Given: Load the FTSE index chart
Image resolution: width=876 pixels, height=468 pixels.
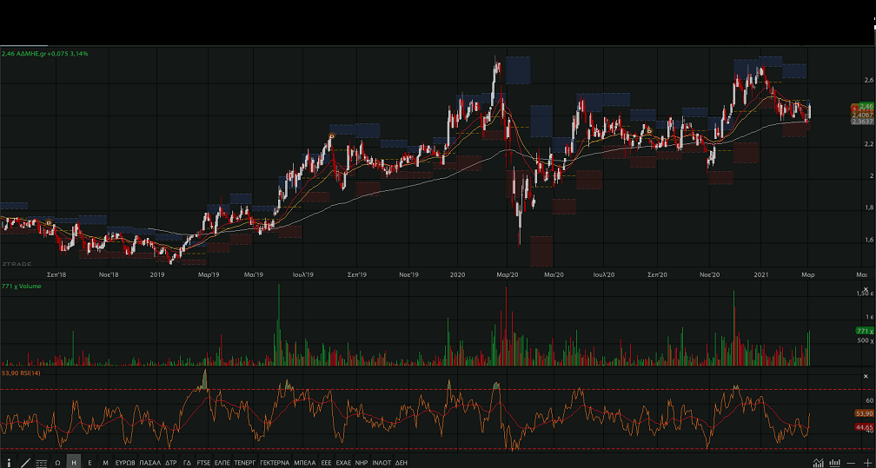Looking at the screenshot, I should pyautogui.click(x=203, y=463).
